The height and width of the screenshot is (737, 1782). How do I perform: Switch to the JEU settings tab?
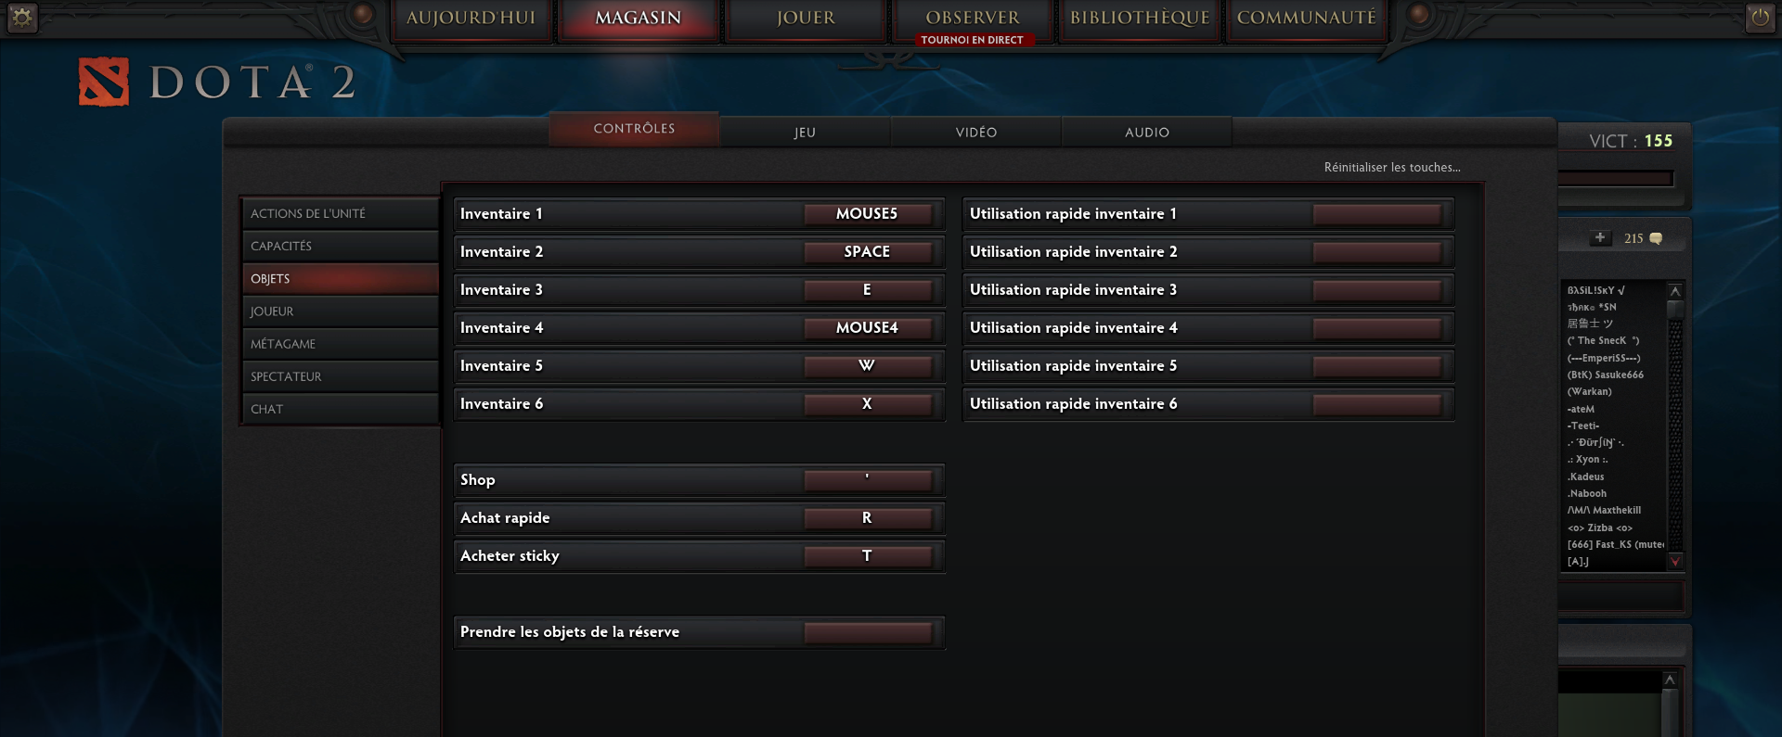tap(805, 132)
